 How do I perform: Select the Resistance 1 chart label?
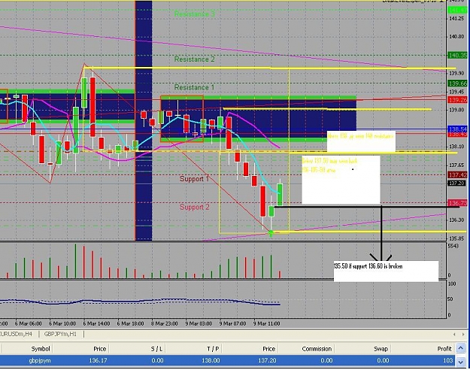click(x=194, y=87)
